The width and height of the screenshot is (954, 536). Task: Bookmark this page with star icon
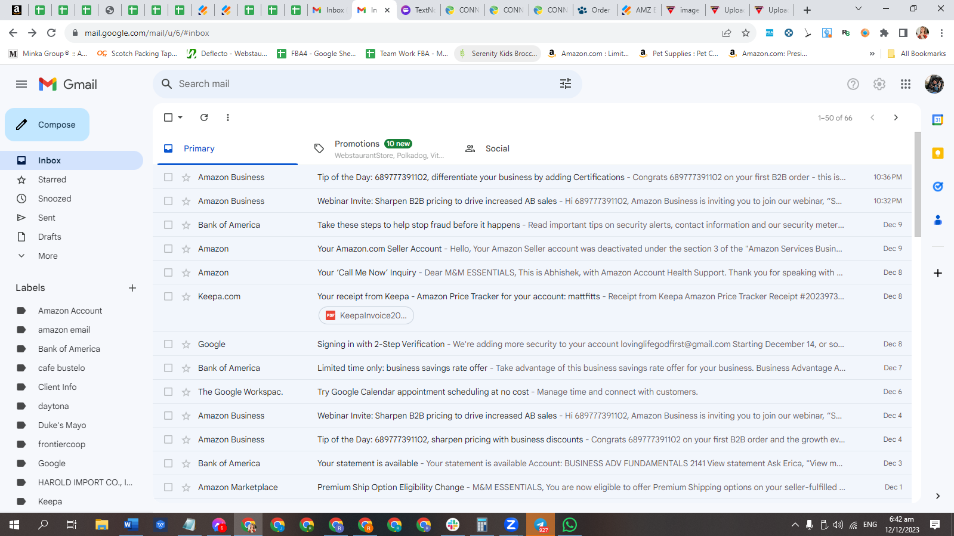pos(746,33)
